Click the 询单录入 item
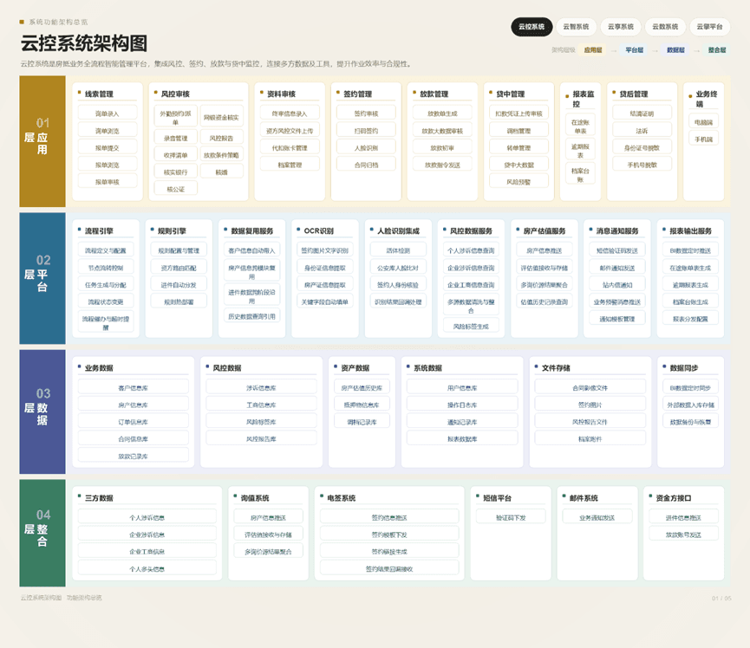Screen dimensions: 750x648 pyautogui.click(x=108, y=113)
